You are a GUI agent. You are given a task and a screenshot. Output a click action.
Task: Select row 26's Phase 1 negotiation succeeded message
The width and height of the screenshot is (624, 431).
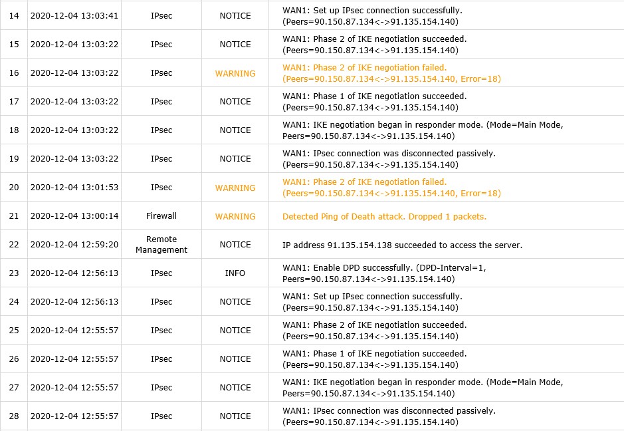(375, 359)
